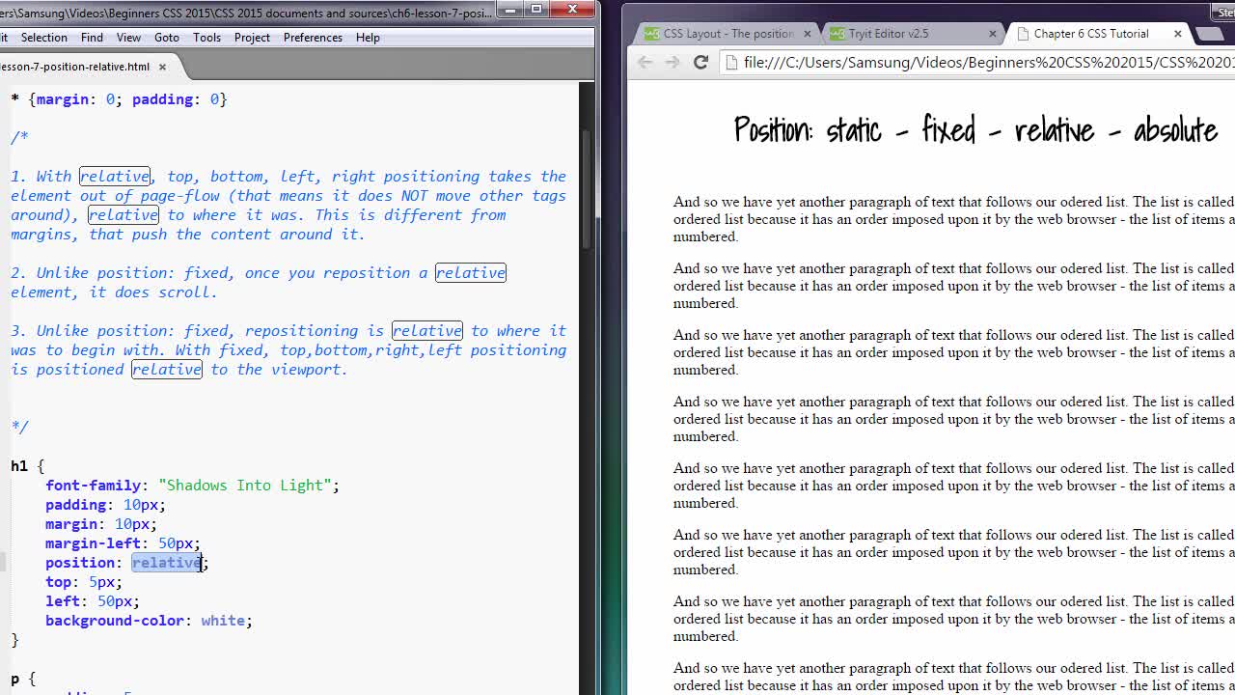Click the 'white' color value
1235x695 pixels.
point(223,621)
